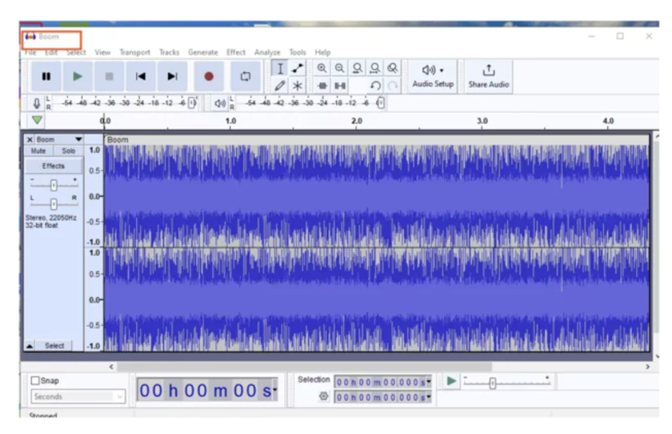Stop playback with the Stop button
This screenshot has height=434, width=672.
[x=109, y=76]
